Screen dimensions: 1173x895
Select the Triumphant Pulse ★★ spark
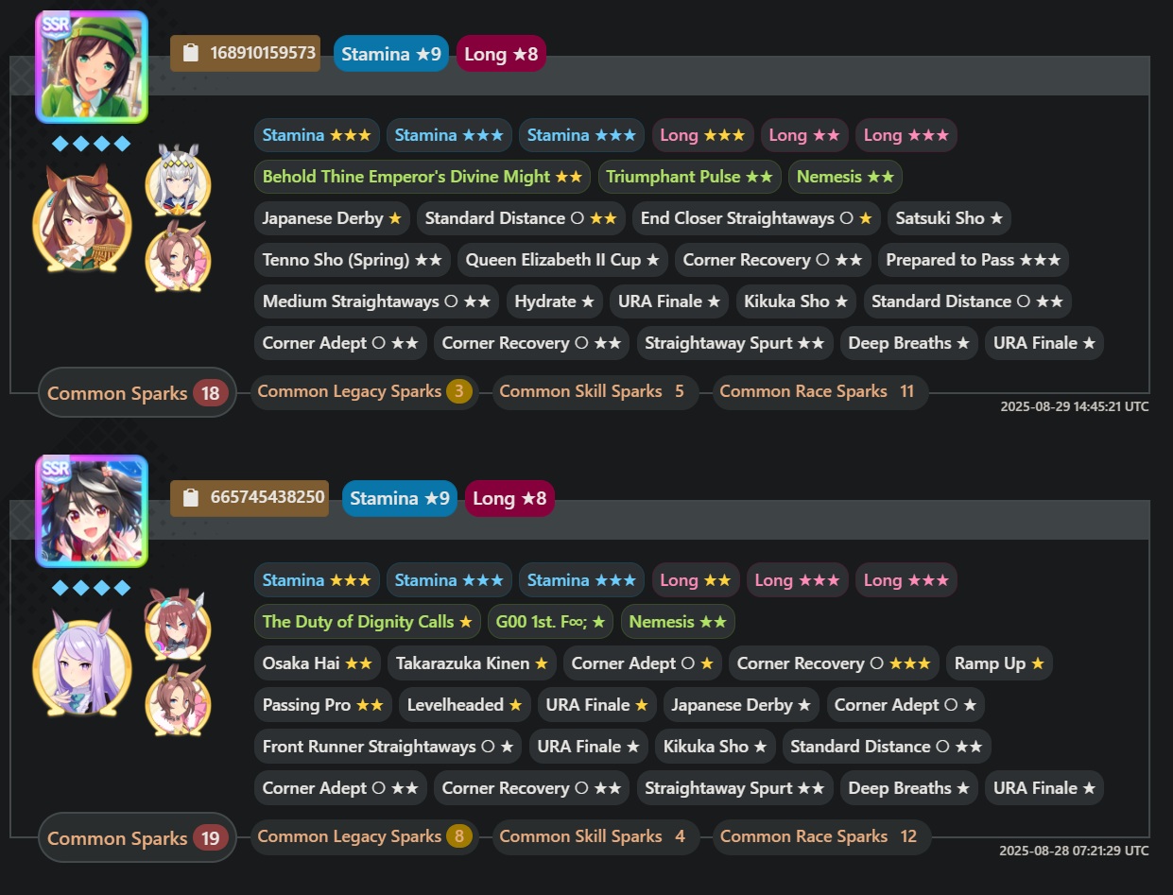tap(690, 177)
